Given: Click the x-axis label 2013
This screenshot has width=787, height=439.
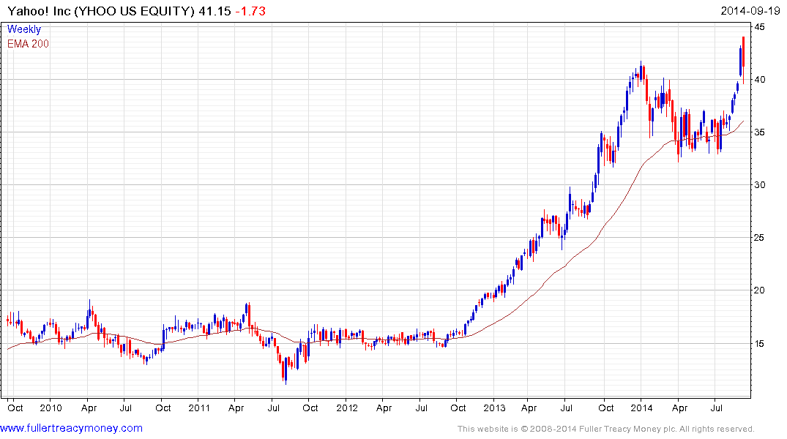Looking at the screenshot, I should 494,408.
